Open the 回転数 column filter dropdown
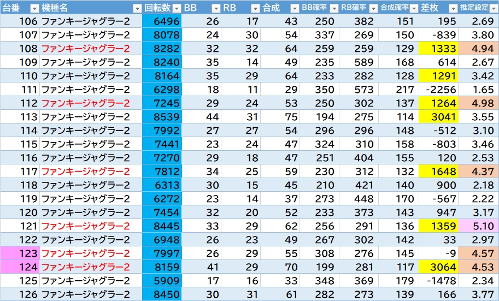Image resolution: width=499 pixels, height=301 pixels. (177, 8)
